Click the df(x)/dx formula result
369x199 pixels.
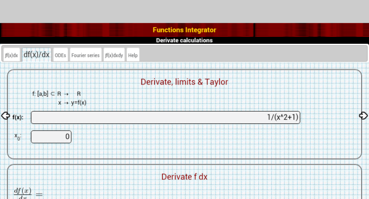[28, 193]
